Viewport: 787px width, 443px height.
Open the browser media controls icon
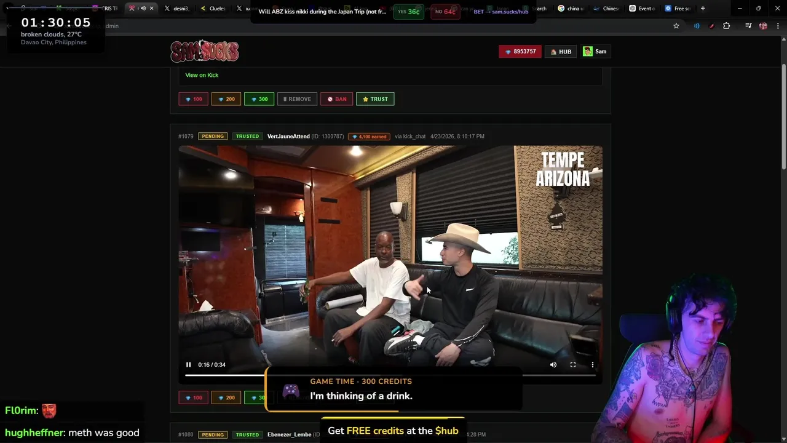(748, 26)
